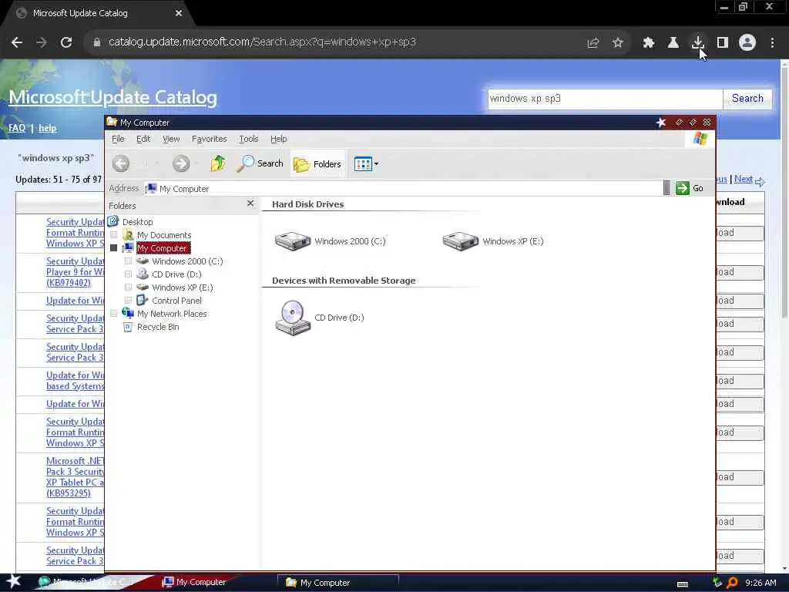
Task: Click Devices with Removable Storage header
Action: coord(344,281)
